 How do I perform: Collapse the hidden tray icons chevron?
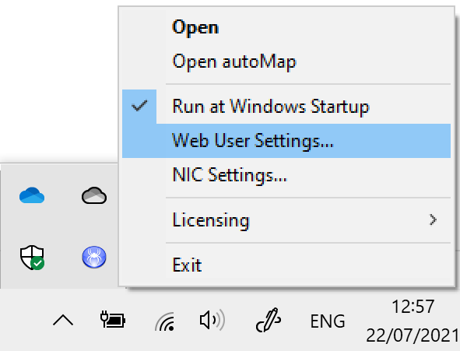pos(63,320)
